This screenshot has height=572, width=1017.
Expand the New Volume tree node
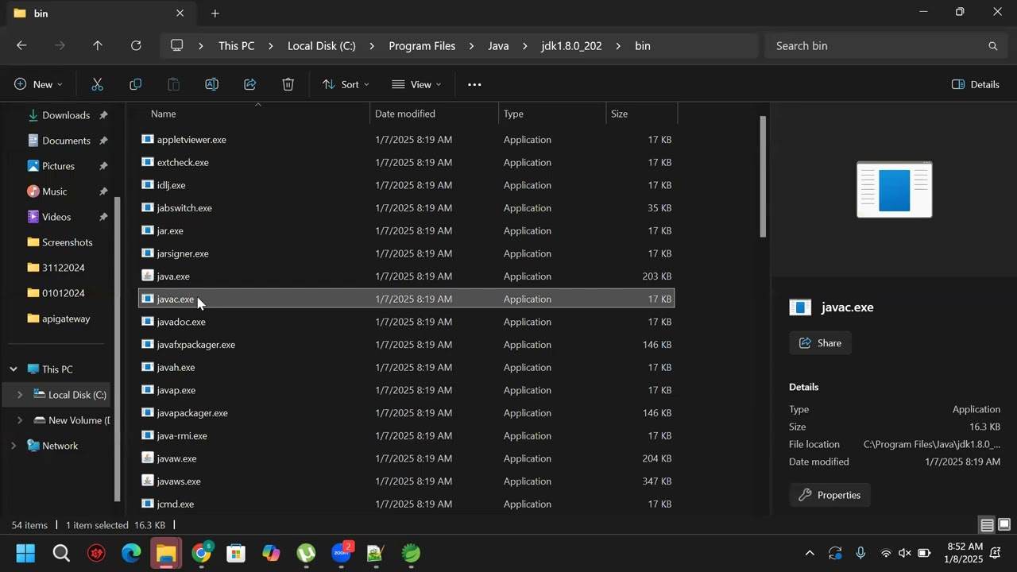20,420
